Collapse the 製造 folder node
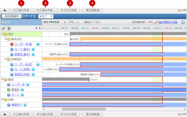187x117 pixels. 2,79
